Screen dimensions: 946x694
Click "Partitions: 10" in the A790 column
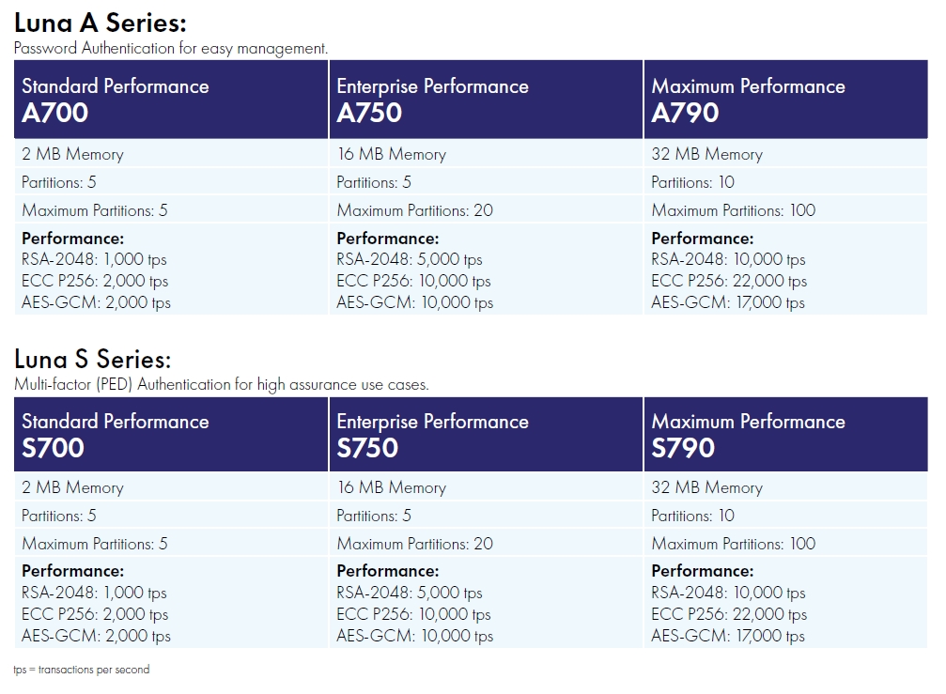692,182
